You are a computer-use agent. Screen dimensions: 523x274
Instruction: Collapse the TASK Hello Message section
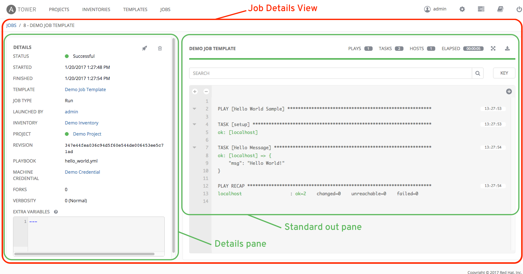(195, 147)
